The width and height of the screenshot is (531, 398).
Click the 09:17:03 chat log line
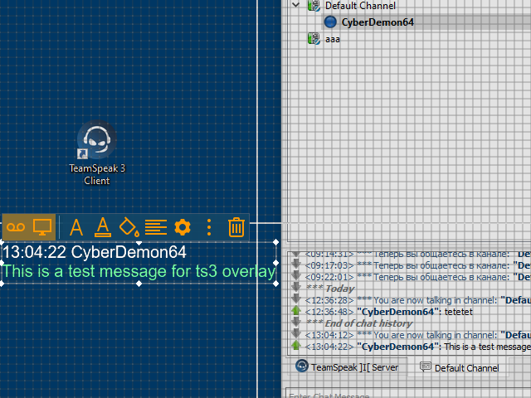click(417, 265)
